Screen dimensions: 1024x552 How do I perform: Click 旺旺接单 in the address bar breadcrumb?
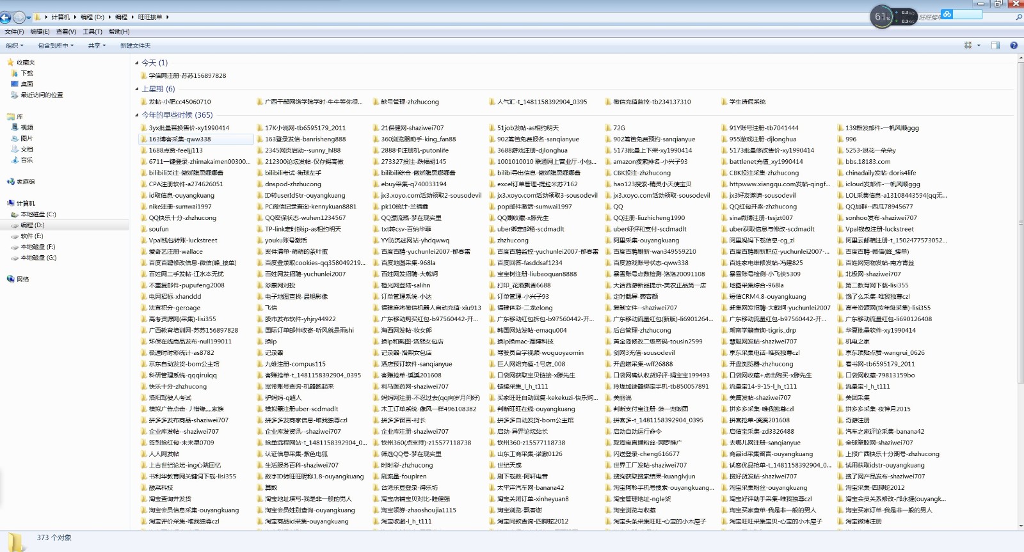(150, 17)
